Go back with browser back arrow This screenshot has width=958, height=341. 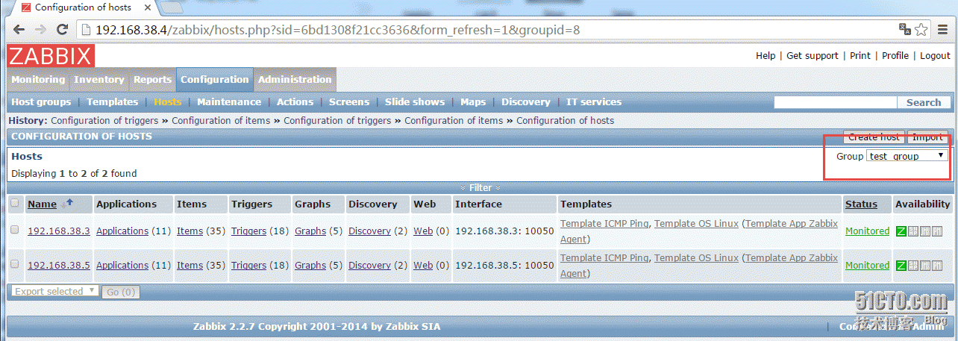(x=18, y=30)
